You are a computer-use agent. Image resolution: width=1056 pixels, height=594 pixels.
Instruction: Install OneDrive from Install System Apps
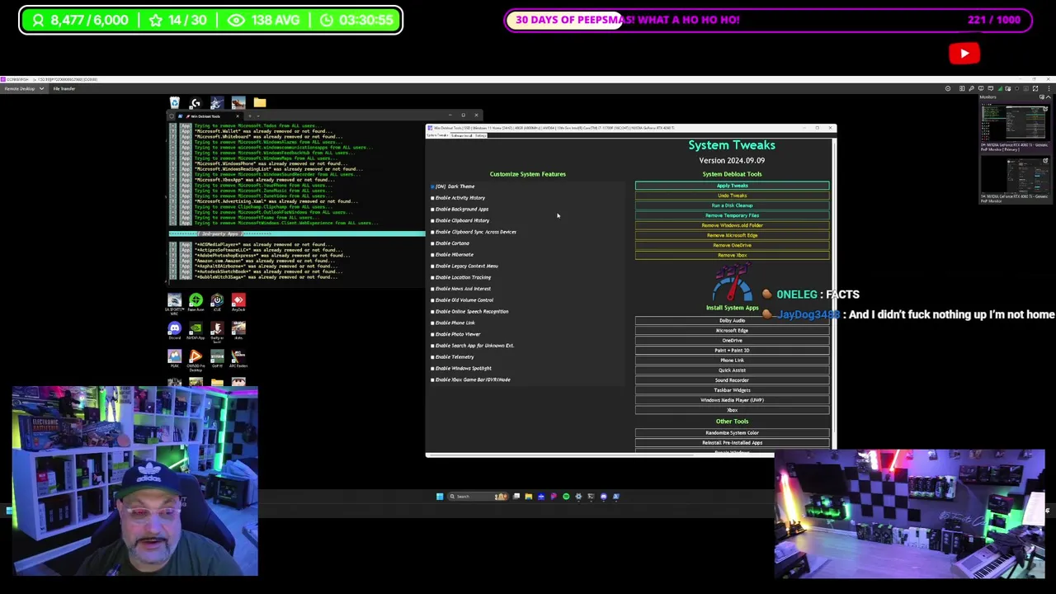pos(732,340)
